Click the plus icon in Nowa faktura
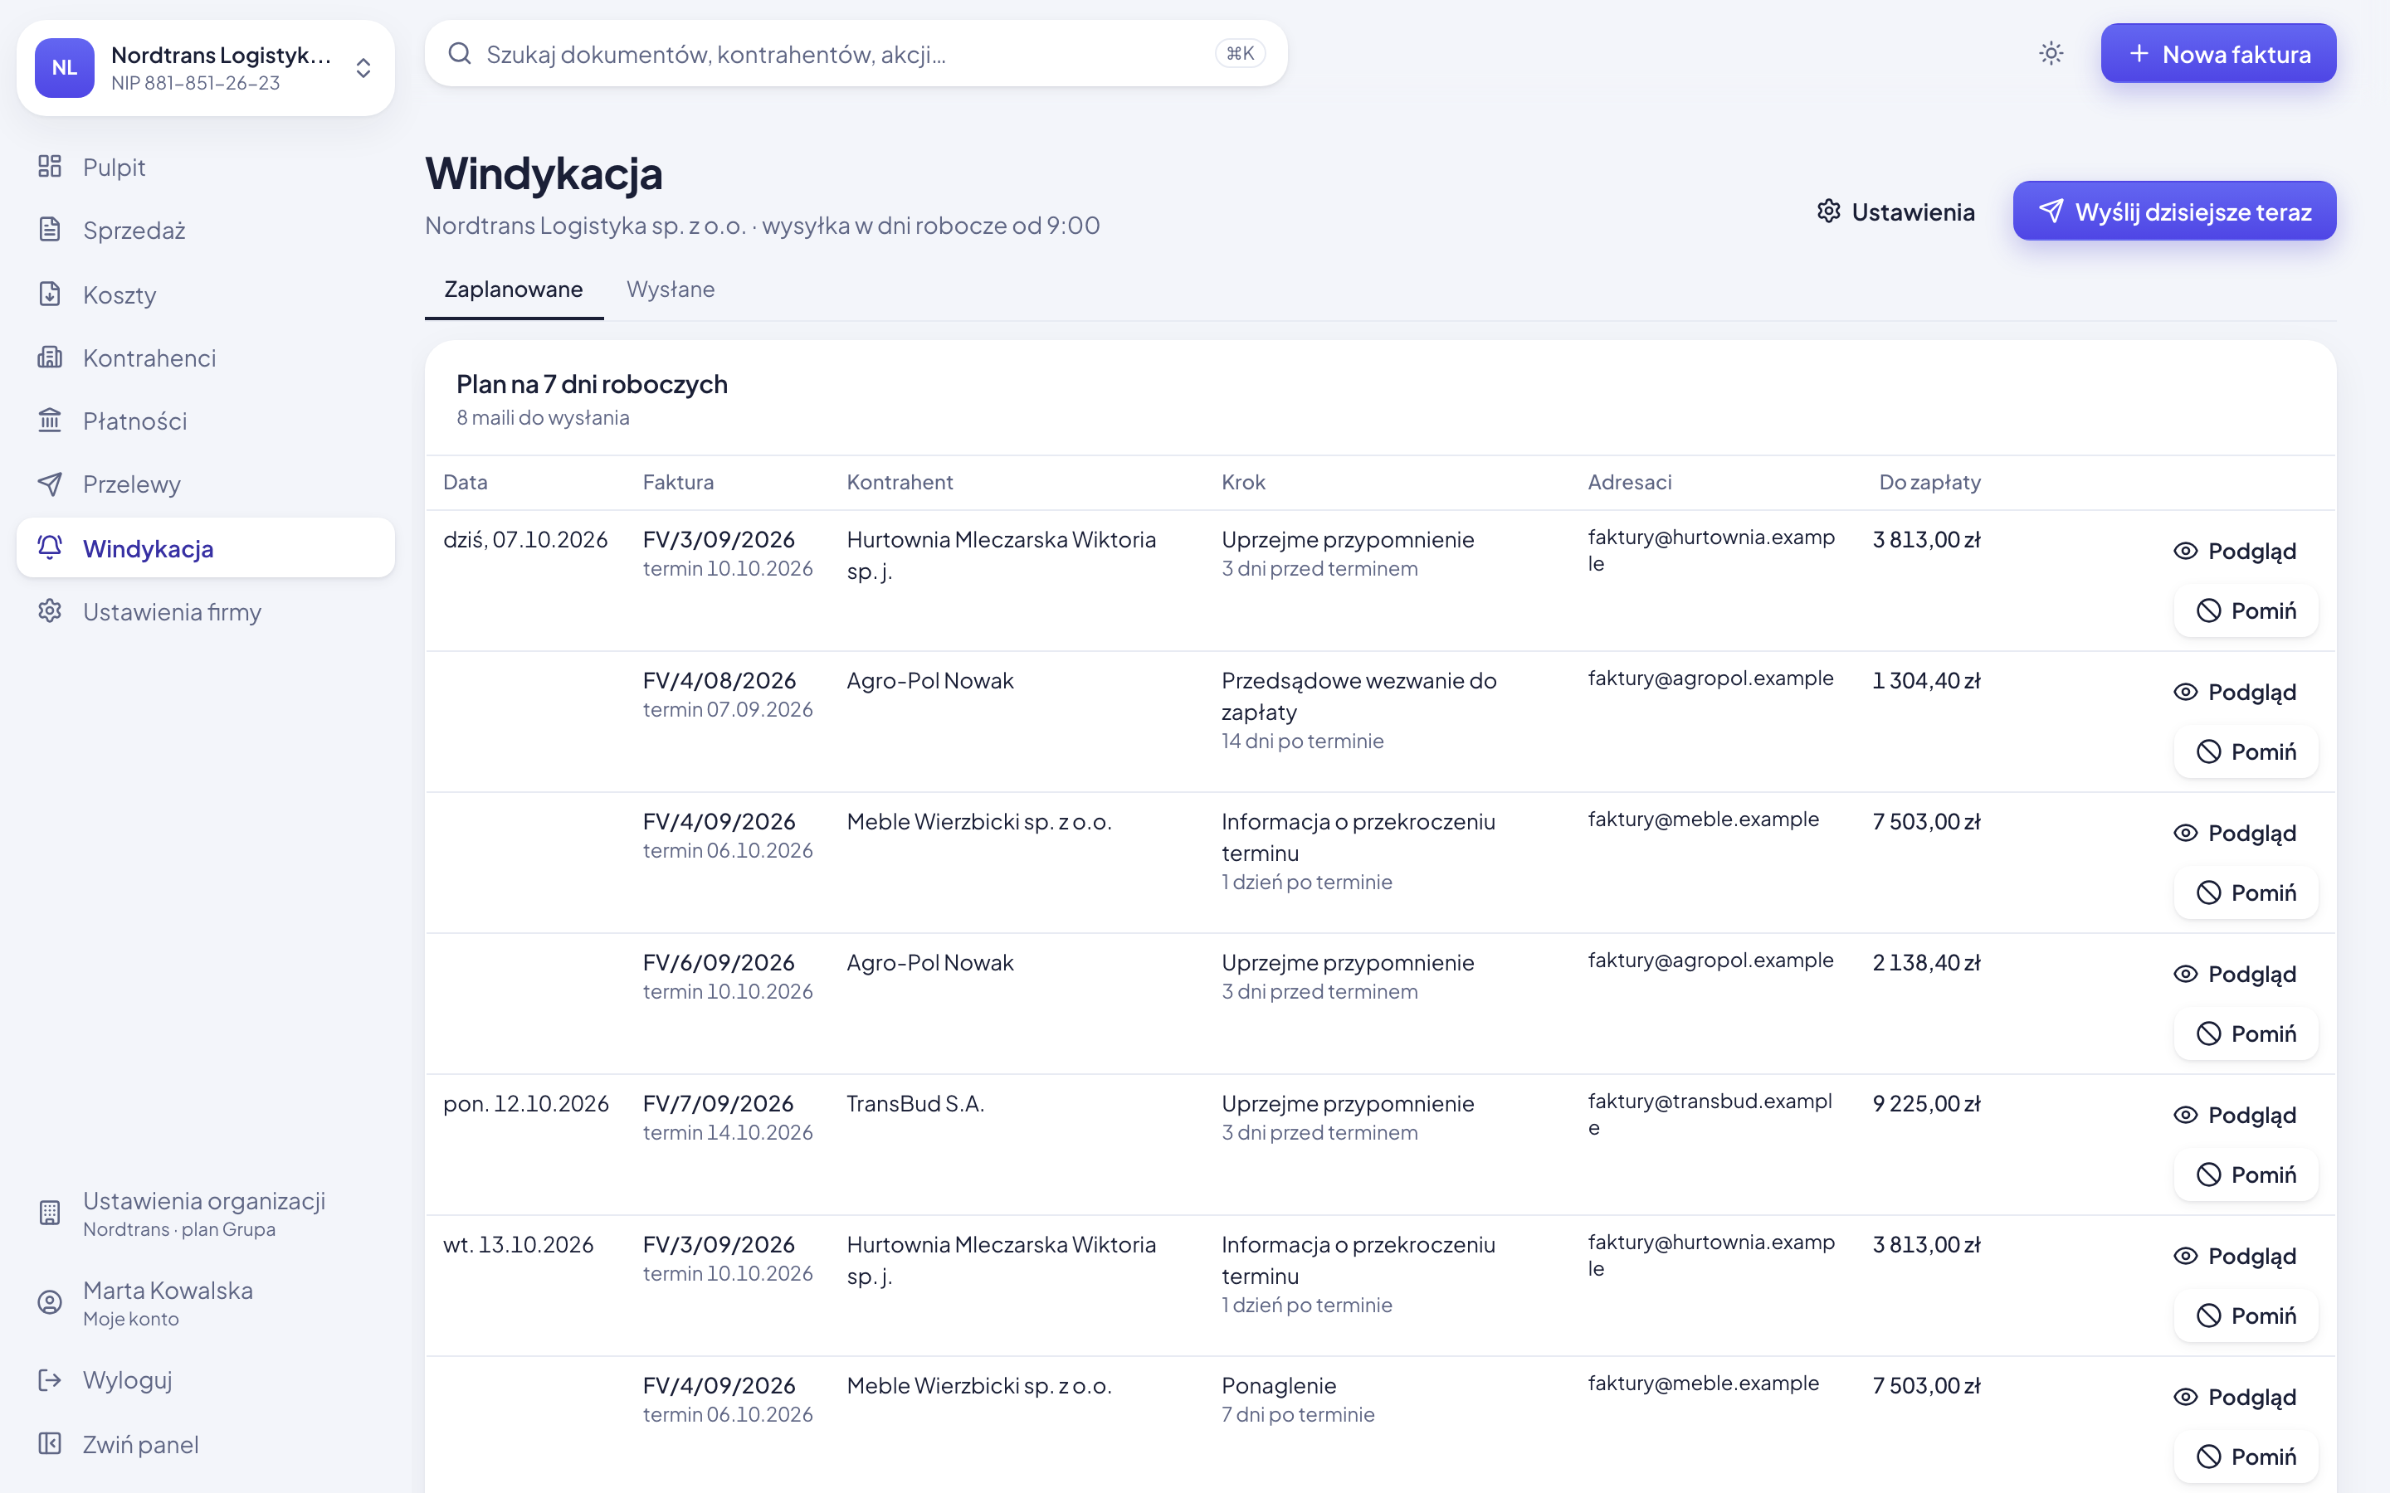This screenshot has height=1493, width=2390. (2139, 53)
